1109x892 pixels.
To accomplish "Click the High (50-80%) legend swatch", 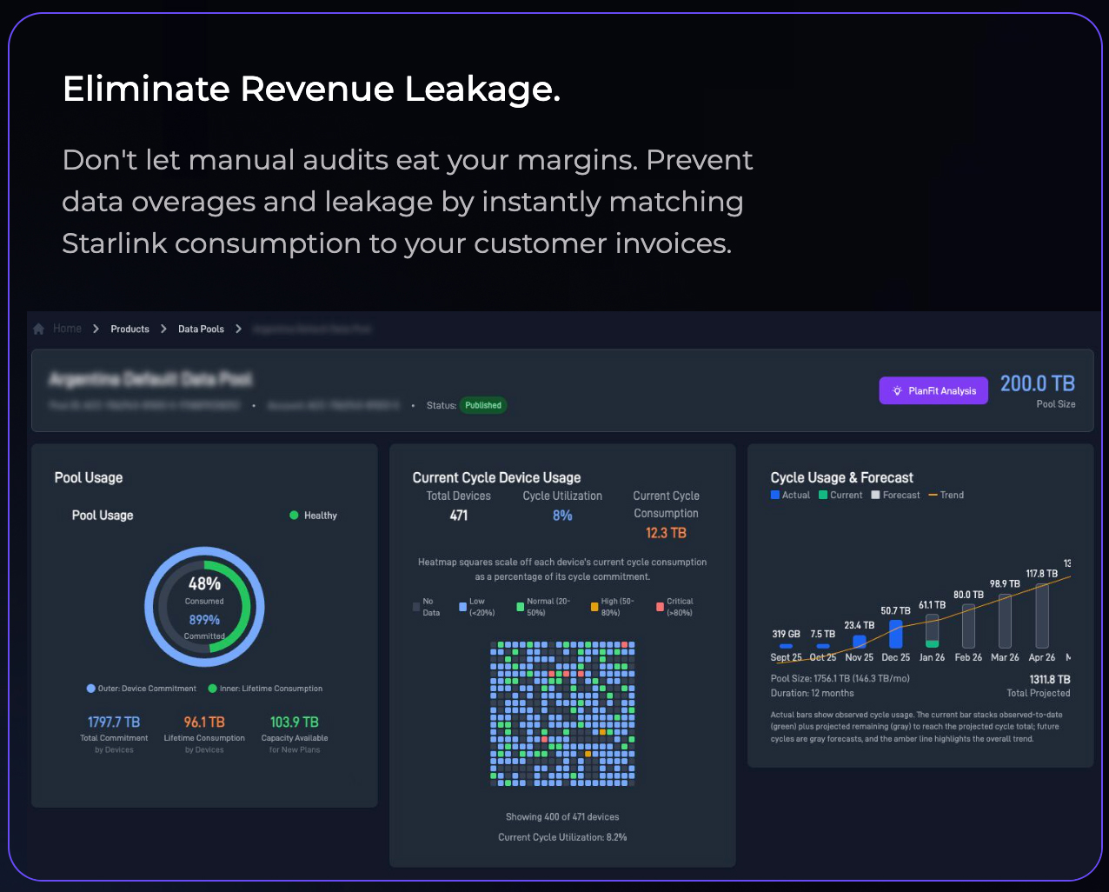I will coord(594,607).
